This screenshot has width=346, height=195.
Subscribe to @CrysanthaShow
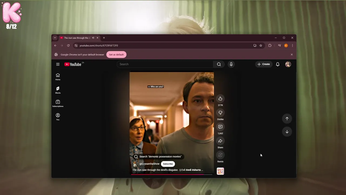(x=168, y=164)
